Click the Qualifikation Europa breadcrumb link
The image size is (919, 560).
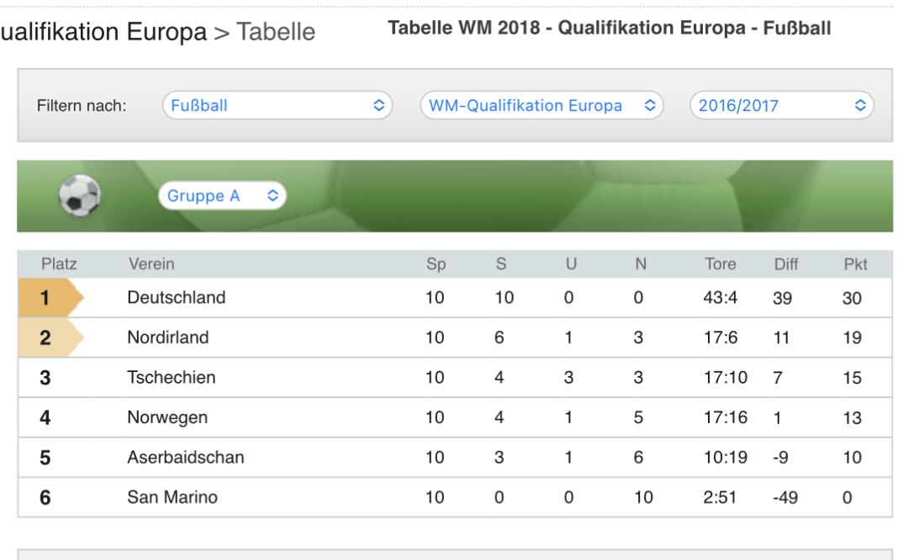(103, 32)
